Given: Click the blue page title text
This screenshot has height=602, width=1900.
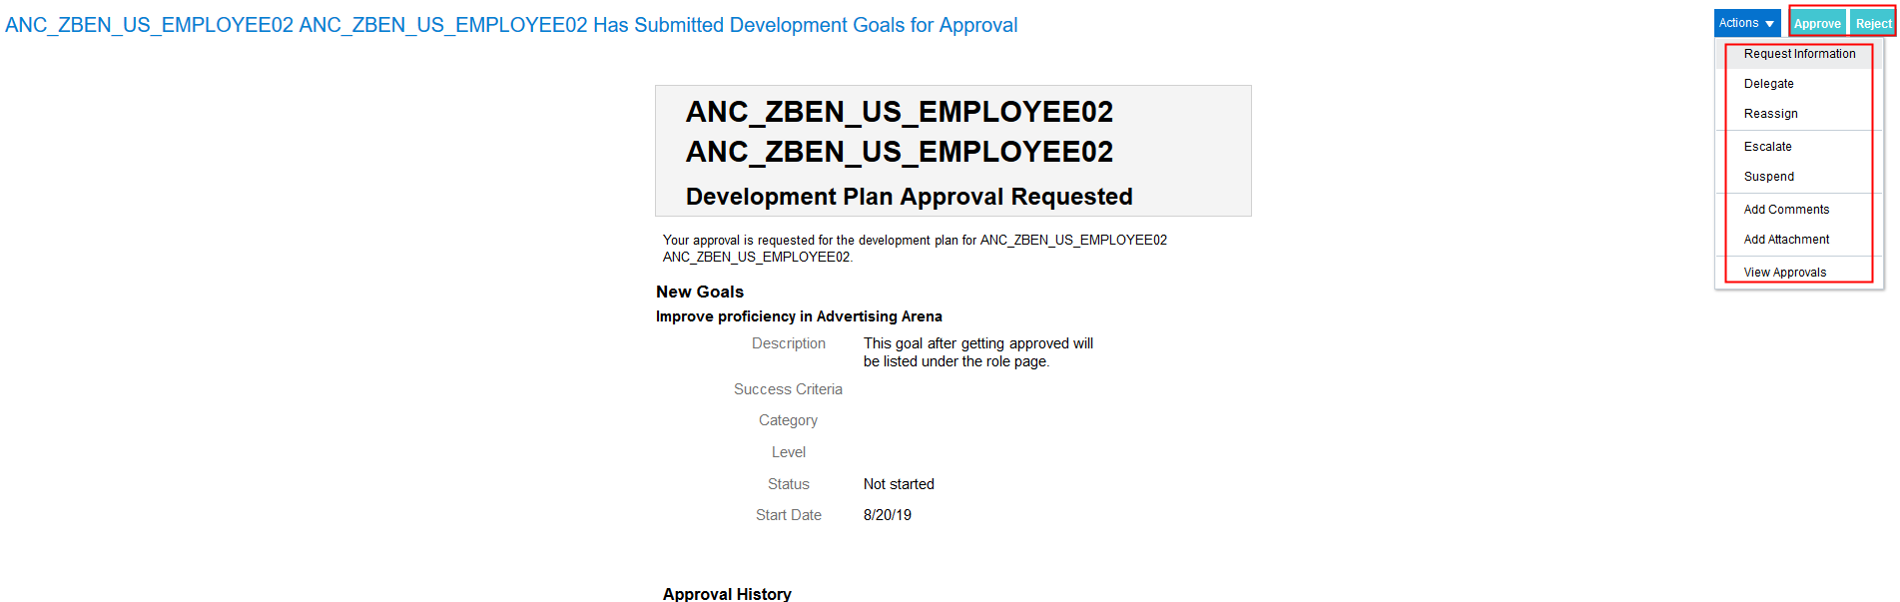Looking at the screenshot, I should (511, 25).
